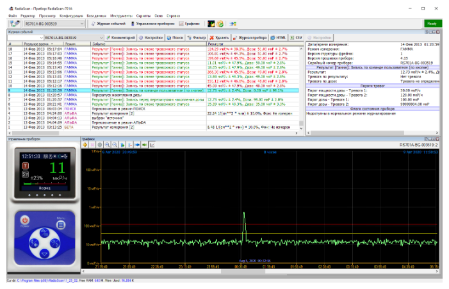Click the Удалить button
The height and width of the screenshot is (289, 449).
219,38
